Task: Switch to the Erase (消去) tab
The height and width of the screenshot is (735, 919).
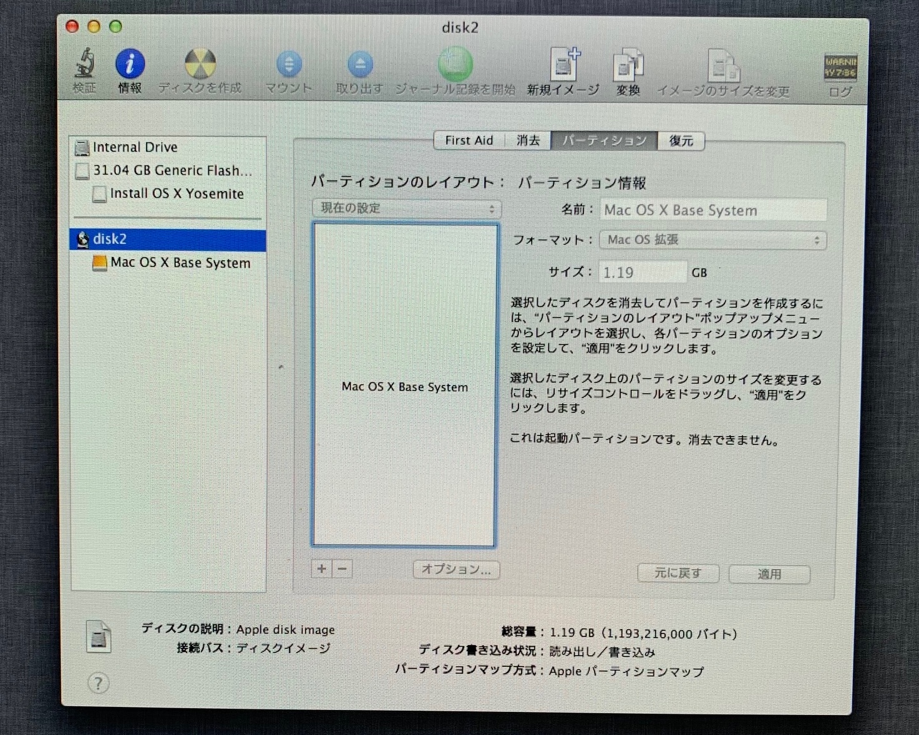Action: click(528, 141)
